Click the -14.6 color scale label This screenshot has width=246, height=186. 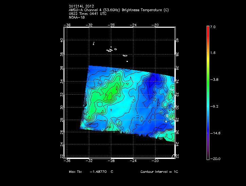tap(214, 133)
